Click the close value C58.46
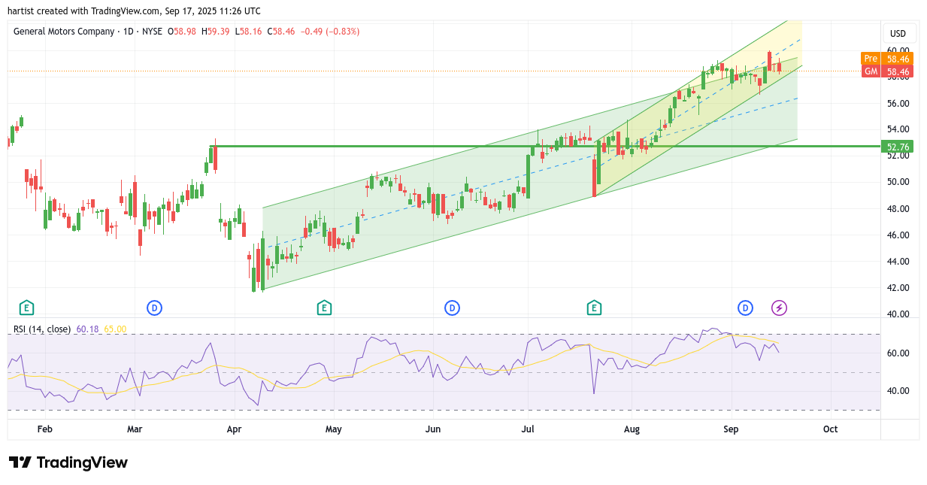Screen dimensions: 927x485 point(281,32)
